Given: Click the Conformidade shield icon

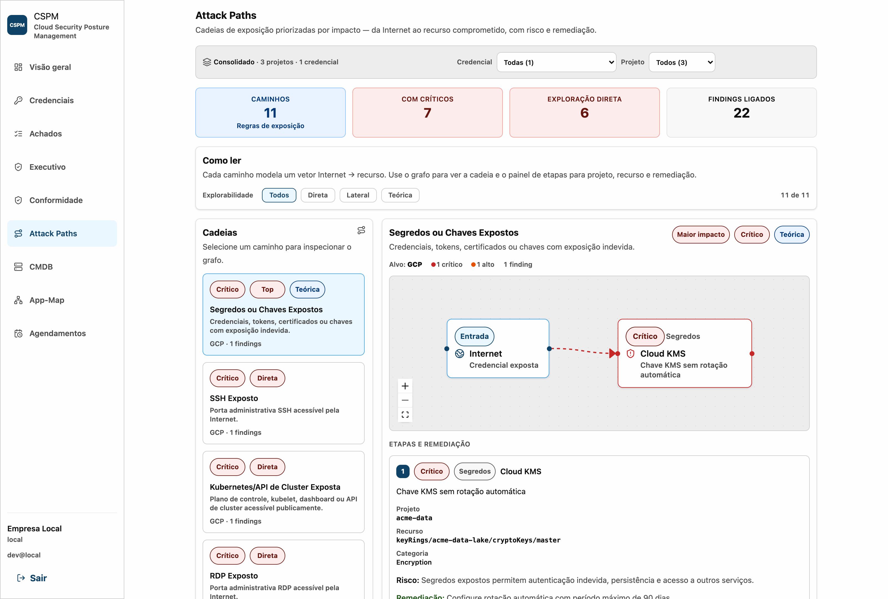Looking at the screenshot, I should 18,200.
